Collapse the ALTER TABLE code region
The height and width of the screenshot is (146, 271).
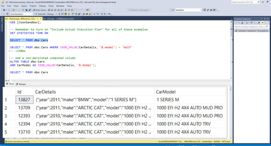(9, 62)
